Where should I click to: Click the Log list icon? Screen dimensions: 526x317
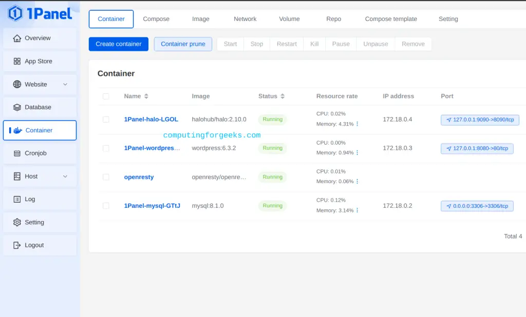pyautogui.click(x=17, y=200)
